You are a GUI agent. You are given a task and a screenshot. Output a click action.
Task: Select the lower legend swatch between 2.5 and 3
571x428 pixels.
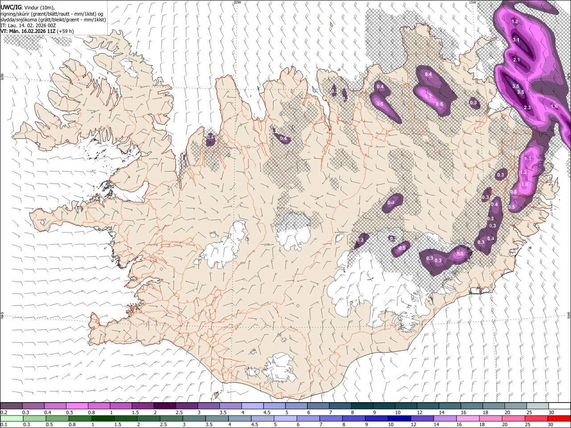click(x=171, y=418)
